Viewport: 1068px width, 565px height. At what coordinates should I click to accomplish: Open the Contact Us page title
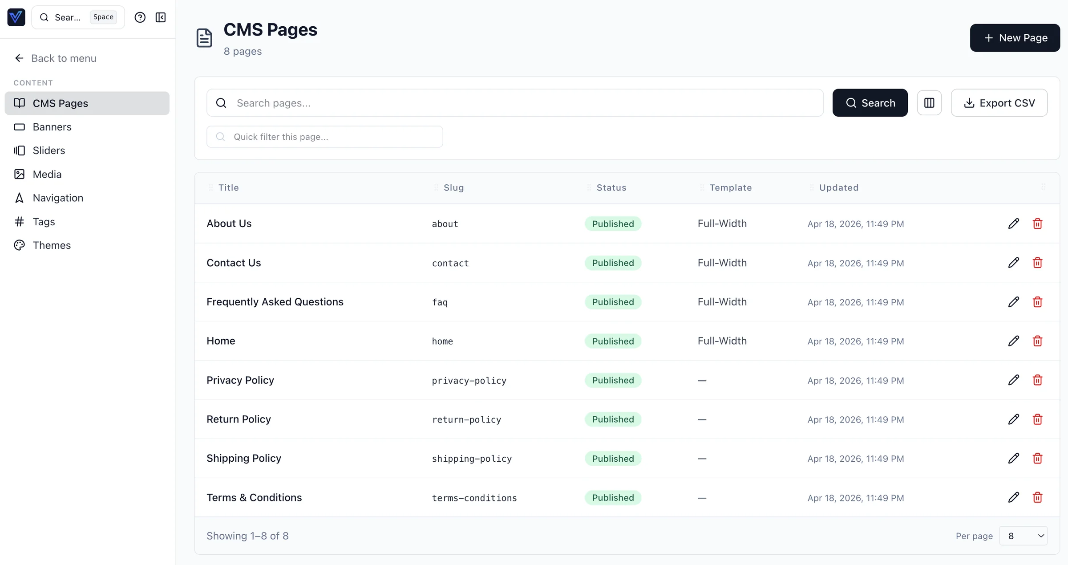234,263
